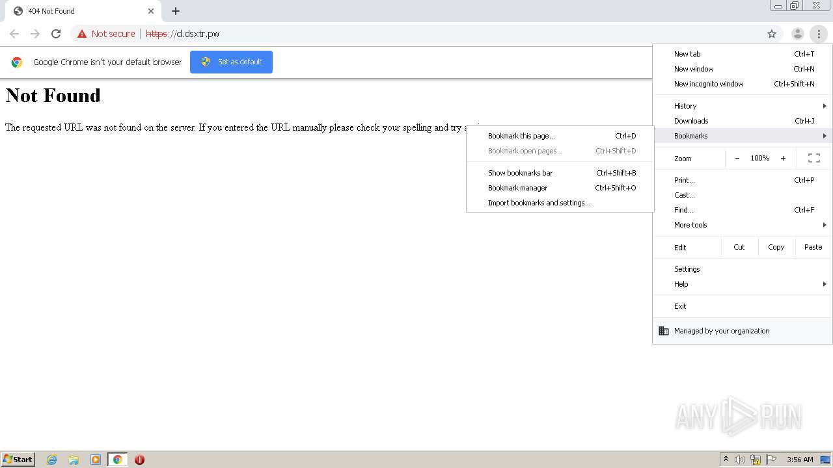Launch the media player taskbar icon

point(96,460)
